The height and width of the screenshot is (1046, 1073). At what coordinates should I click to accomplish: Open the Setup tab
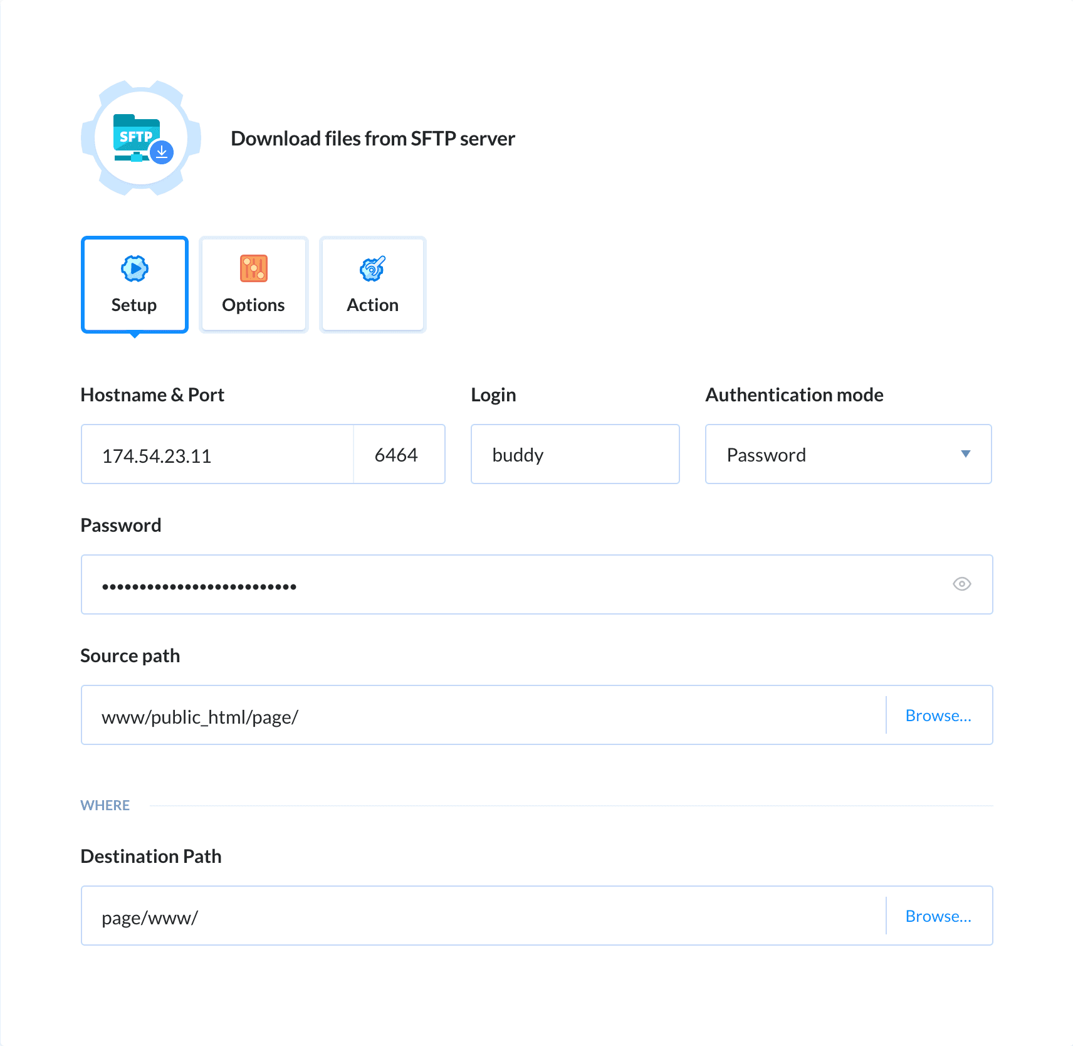coord(134,285)
